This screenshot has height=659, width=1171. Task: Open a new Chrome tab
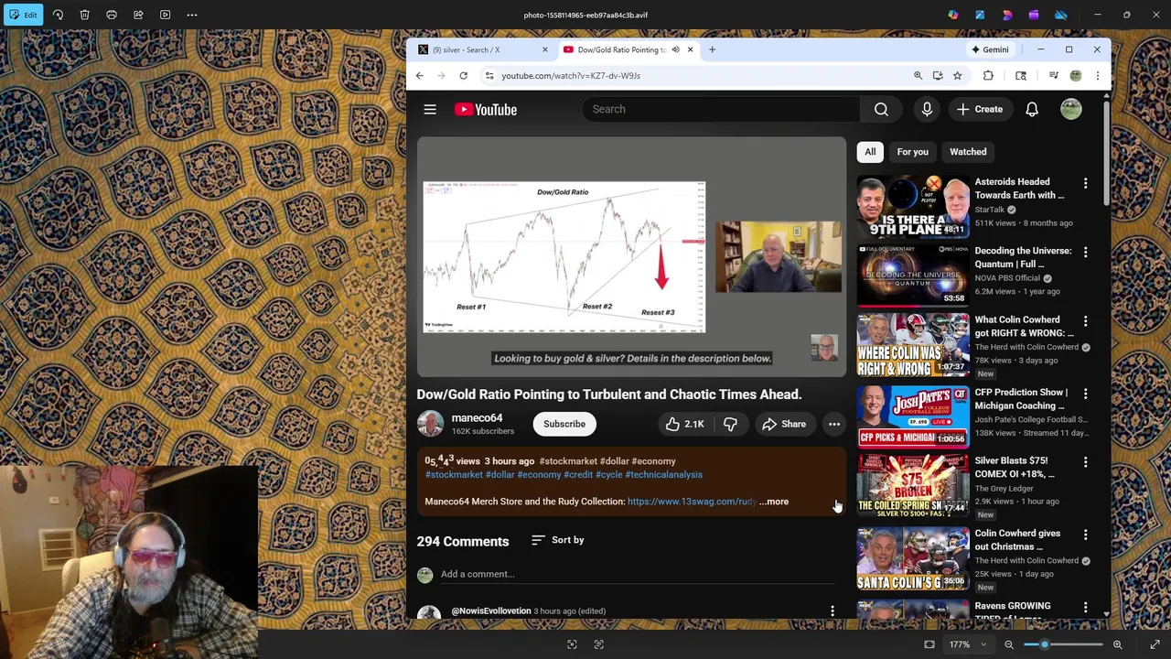(x=712, y=49)
